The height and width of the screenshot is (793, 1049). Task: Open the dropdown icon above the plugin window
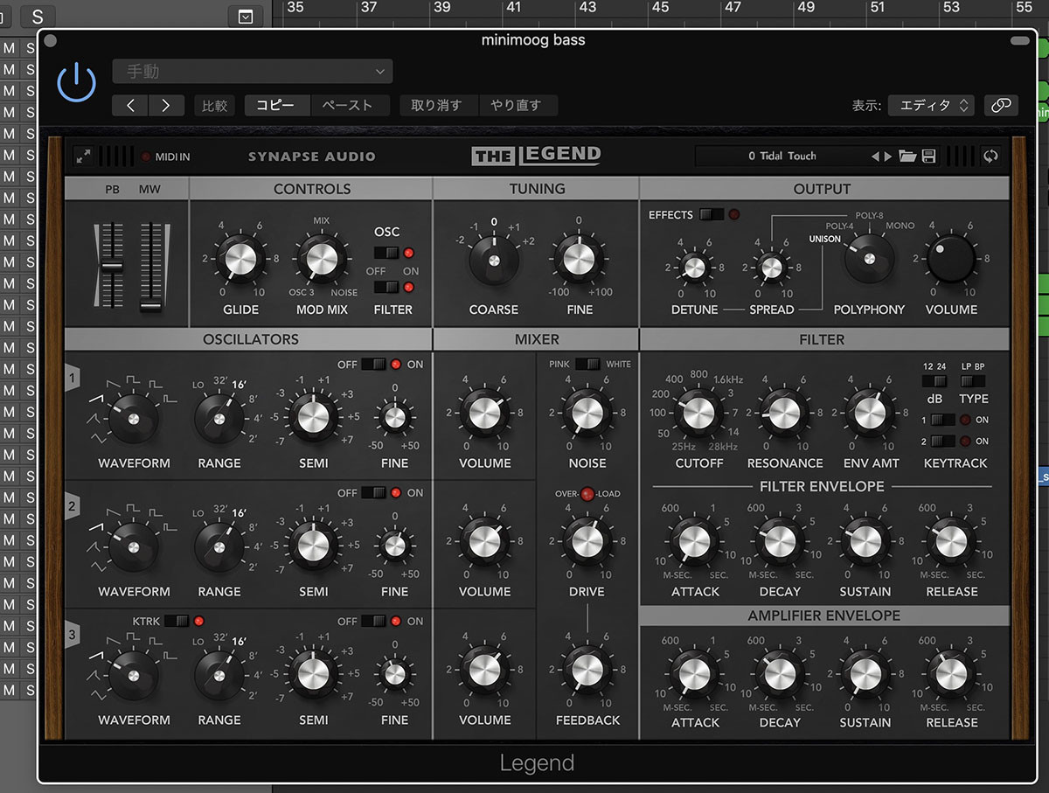click(x=245, y=17)
